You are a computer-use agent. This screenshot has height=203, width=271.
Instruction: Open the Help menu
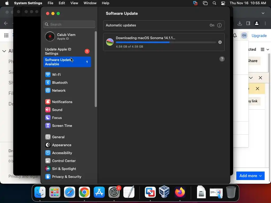coord(105,3)
